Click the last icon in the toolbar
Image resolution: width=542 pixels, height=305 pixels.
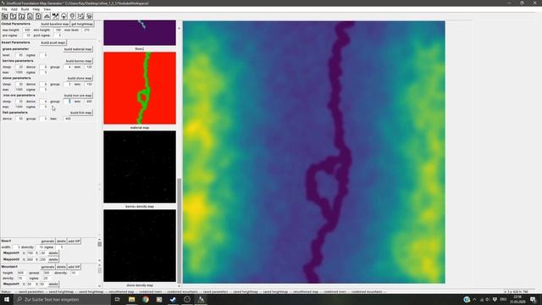coord(89,16)
